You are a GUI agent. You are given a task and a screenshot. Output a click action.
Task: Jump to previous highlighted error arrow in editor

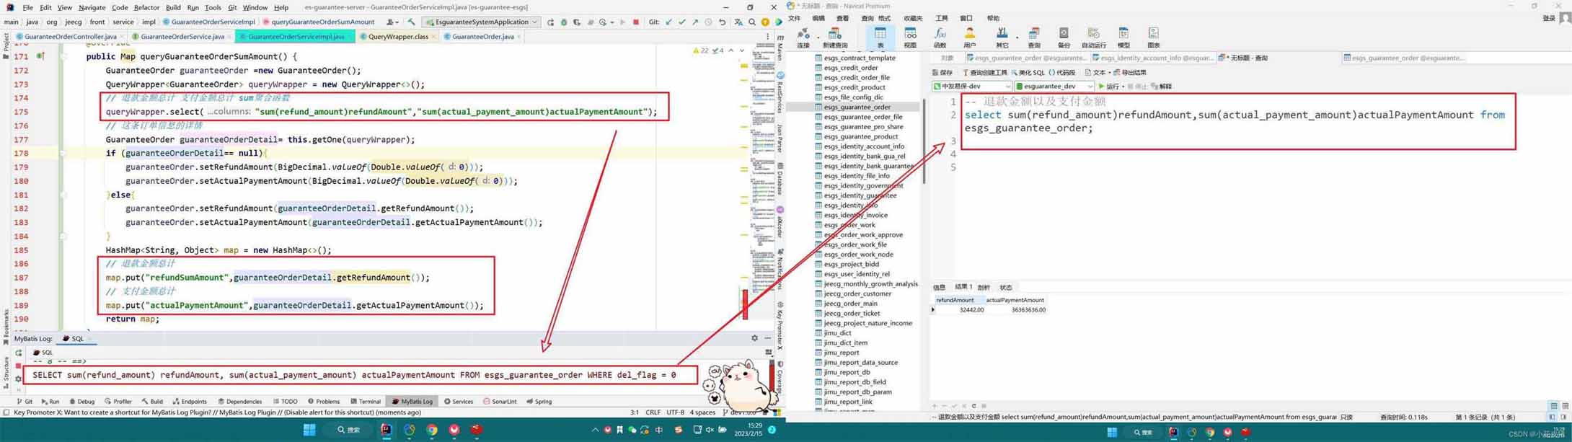pyautogui.click(x=731, y=50)
